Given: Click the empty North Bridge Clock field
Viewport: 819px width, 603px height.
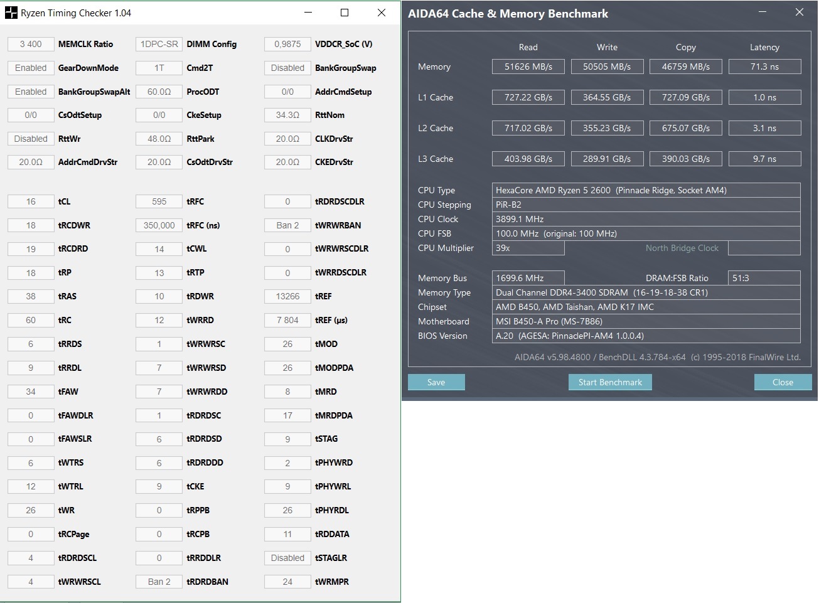Looking at the screenshot, I should [764, 248].
